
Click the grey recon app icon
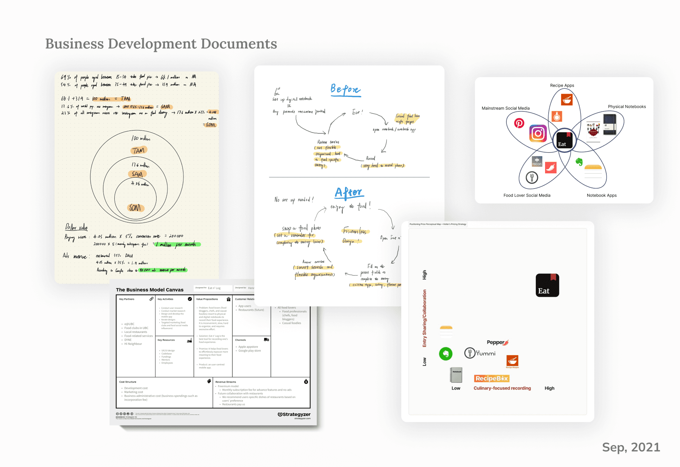click(537, 161)
